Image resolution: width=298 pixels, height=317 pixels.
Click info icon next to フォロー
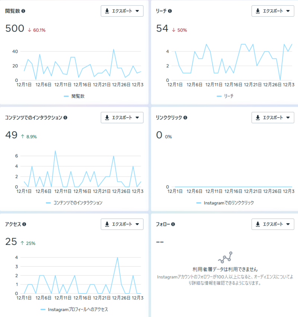(x=174, y=224)
